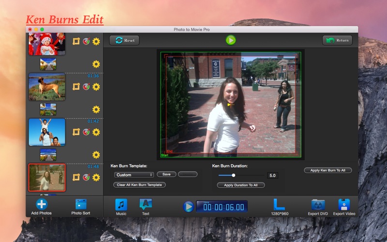Open transition settings gear below baby photo
387x242 pixels.
pos(96,64)
